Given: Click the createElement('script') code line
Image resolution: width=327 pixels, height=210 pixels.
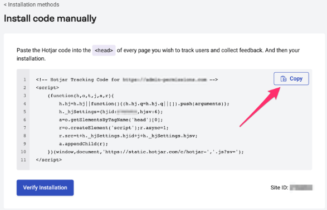Looking at the screenshot, I should pos(114,128).
